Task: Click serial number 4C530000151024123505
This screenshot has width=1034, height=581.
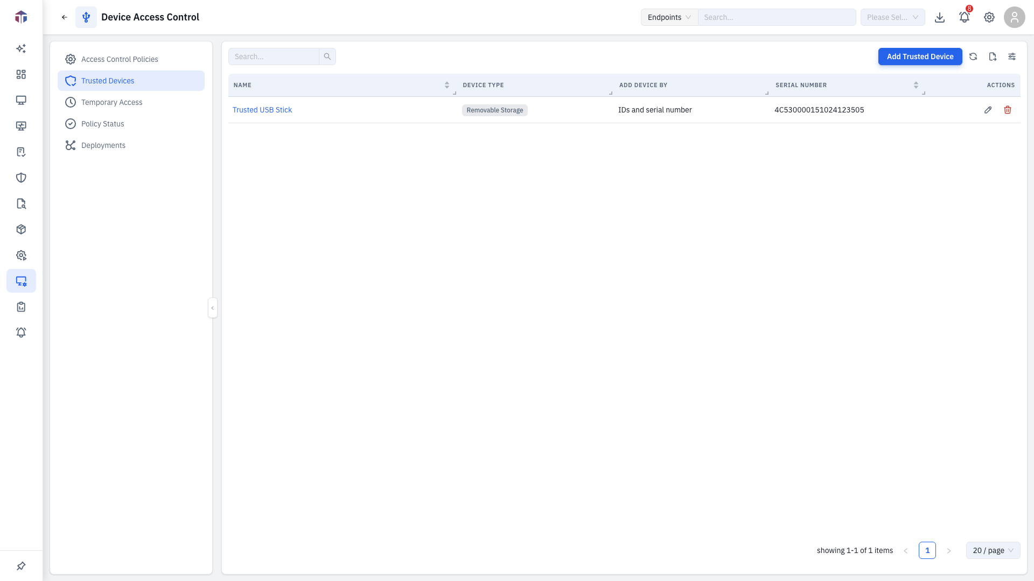Action: tap(819, 110)
